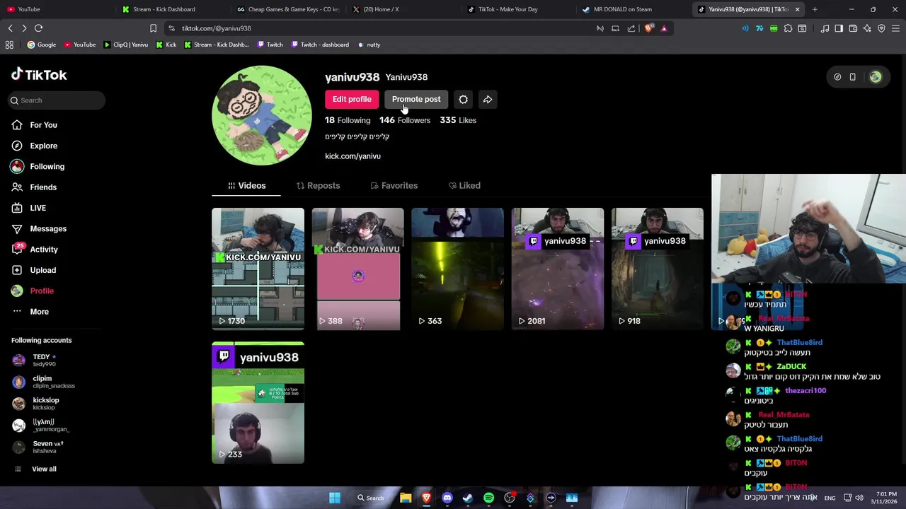
Task: Click the browser address bar URL
Action: click(217, 28)
